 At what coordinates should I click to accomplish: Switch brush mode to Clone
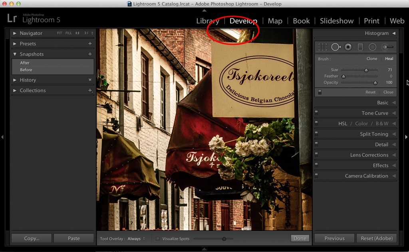tap(372, 59)
